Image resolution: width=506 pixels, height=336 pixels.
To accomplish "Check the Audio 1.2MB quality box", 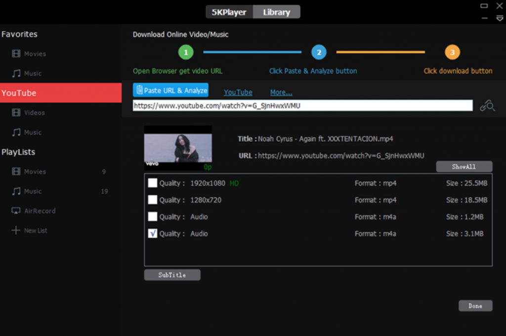I will tap(153, 217).
